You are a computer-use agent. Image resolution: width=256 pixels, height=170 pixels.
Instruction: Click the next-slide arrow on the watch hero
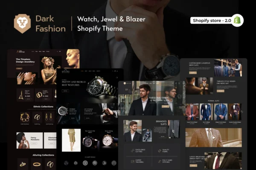tap(117, 78)
